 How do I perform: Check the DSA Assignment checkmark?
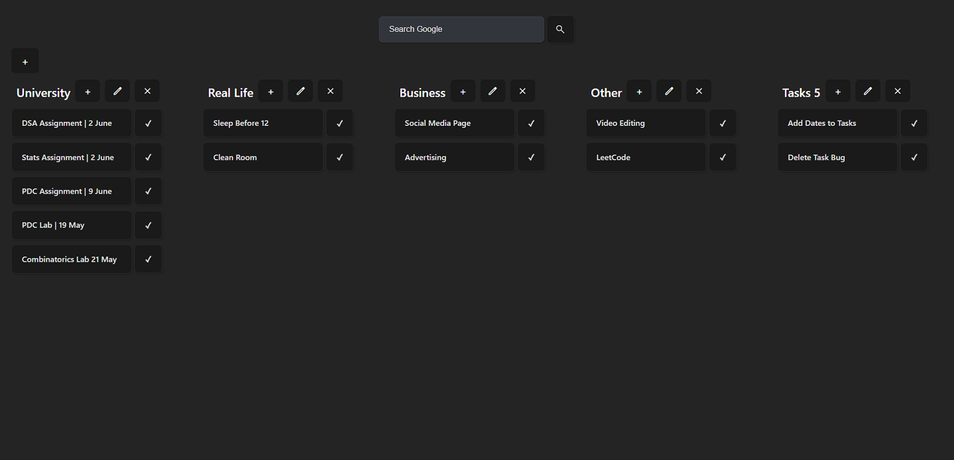[148, 123]
